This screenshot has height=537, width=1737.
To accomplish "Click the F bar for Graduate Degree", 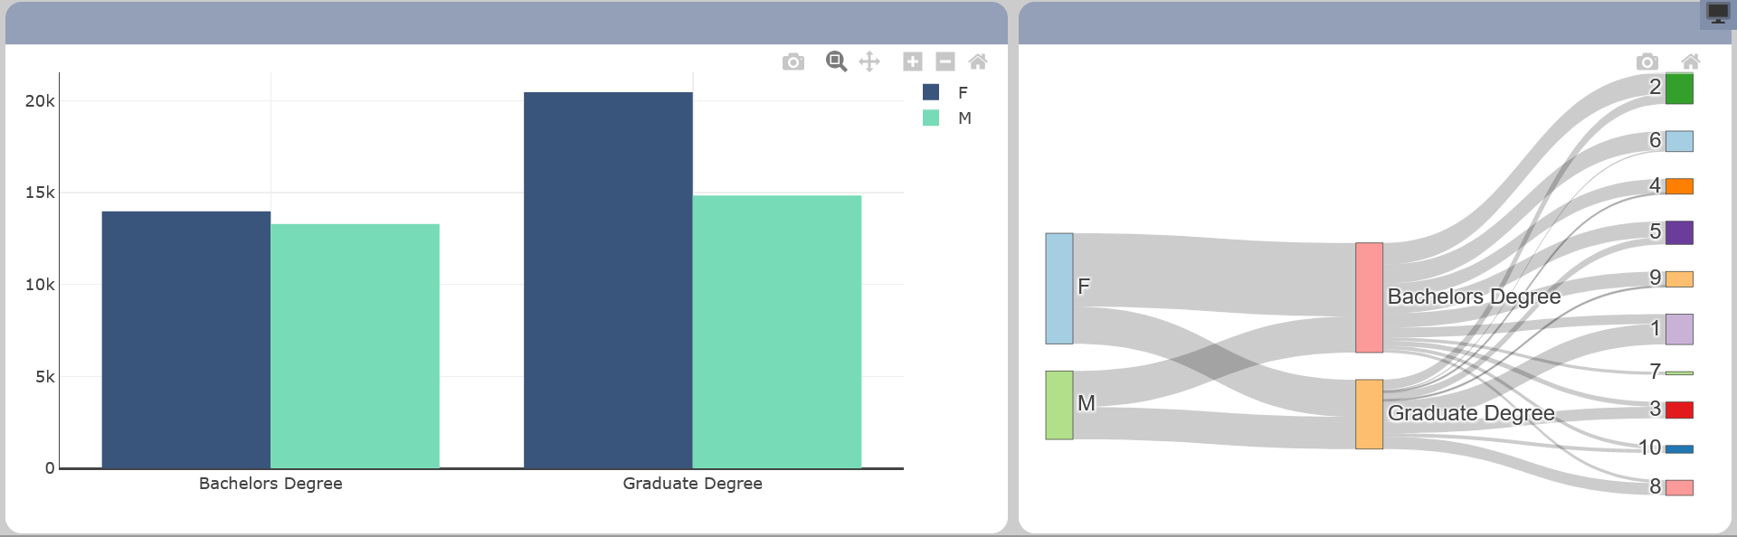I will 608,280.
